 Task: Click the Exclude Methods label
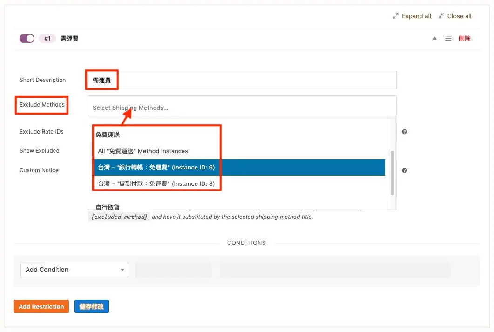pyautogui.click(x=42, y=105)
